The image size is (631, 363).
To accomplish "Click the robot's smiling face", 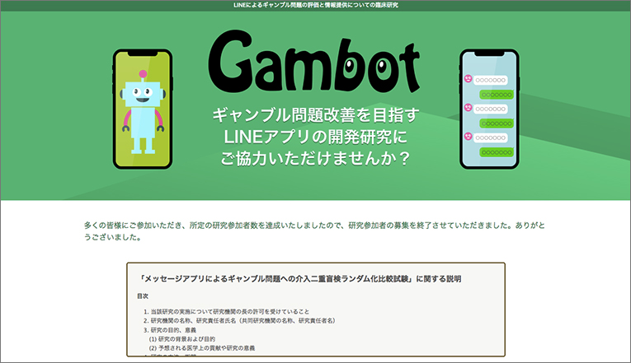I will pos(143,95).
